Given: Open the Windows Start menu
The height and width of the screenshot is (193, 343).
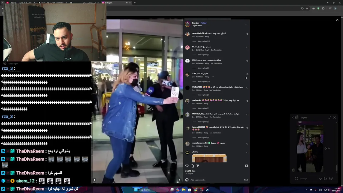Looking at the screenshot, I should 136,190.
